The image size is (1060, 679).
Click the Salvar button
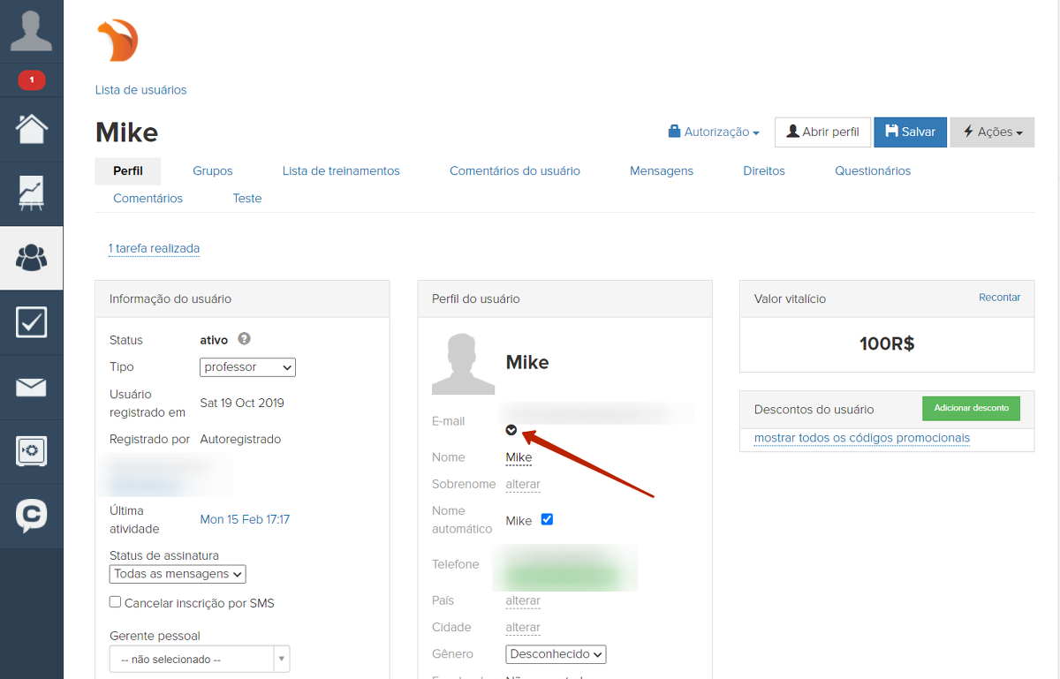click(x=910, y=132)
